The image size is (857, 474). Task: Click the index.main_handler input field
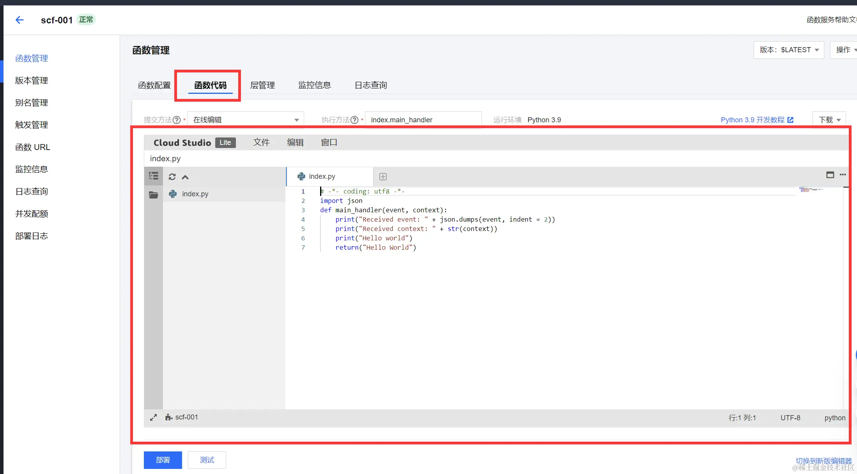click(x=423, y=120)
